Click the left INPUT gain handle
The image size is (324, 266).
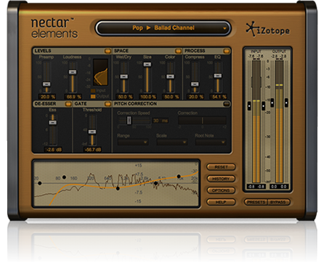coord(249,105)
